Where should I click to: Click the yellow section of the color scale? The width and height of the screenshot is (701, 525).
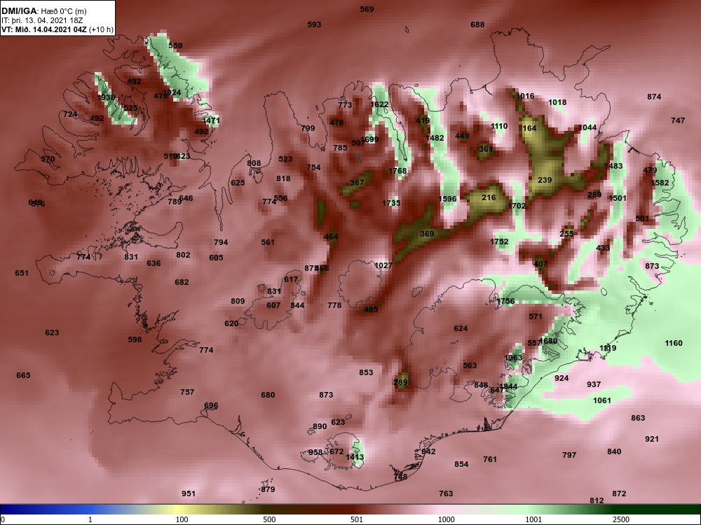click(x=179, y=510)
